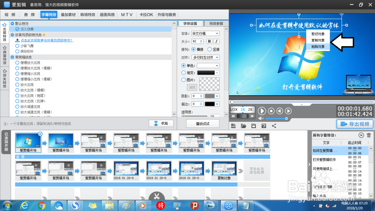Image resolution: width=375 pixels, height=211 pixels.
Task: Switch to the 叠加素材 tab
Action: click(x=68, y=15)
